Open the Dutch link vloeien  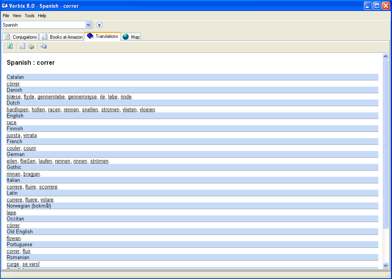147,109
